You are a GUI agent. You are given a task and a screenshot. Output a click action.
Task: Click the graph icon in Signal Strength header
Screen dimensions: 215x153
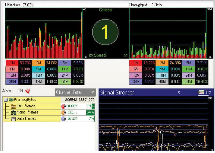coord(201,92)
